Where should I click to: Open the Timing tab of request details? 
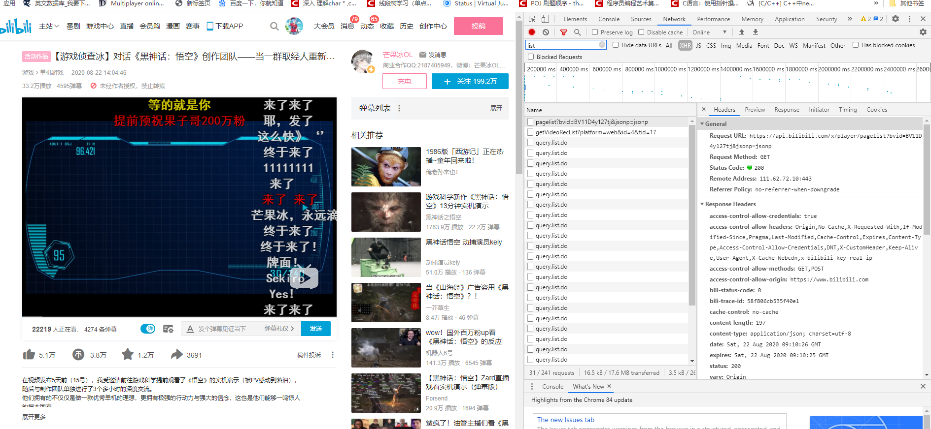click(x=848, y=109)
